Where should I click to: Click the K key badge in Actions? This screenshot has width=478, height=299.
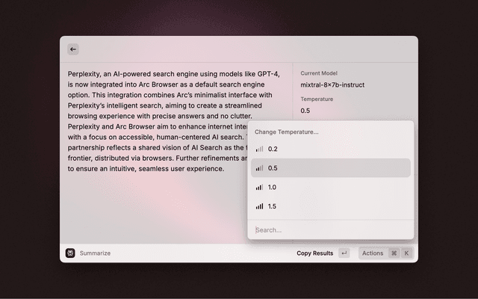[406, 253]
